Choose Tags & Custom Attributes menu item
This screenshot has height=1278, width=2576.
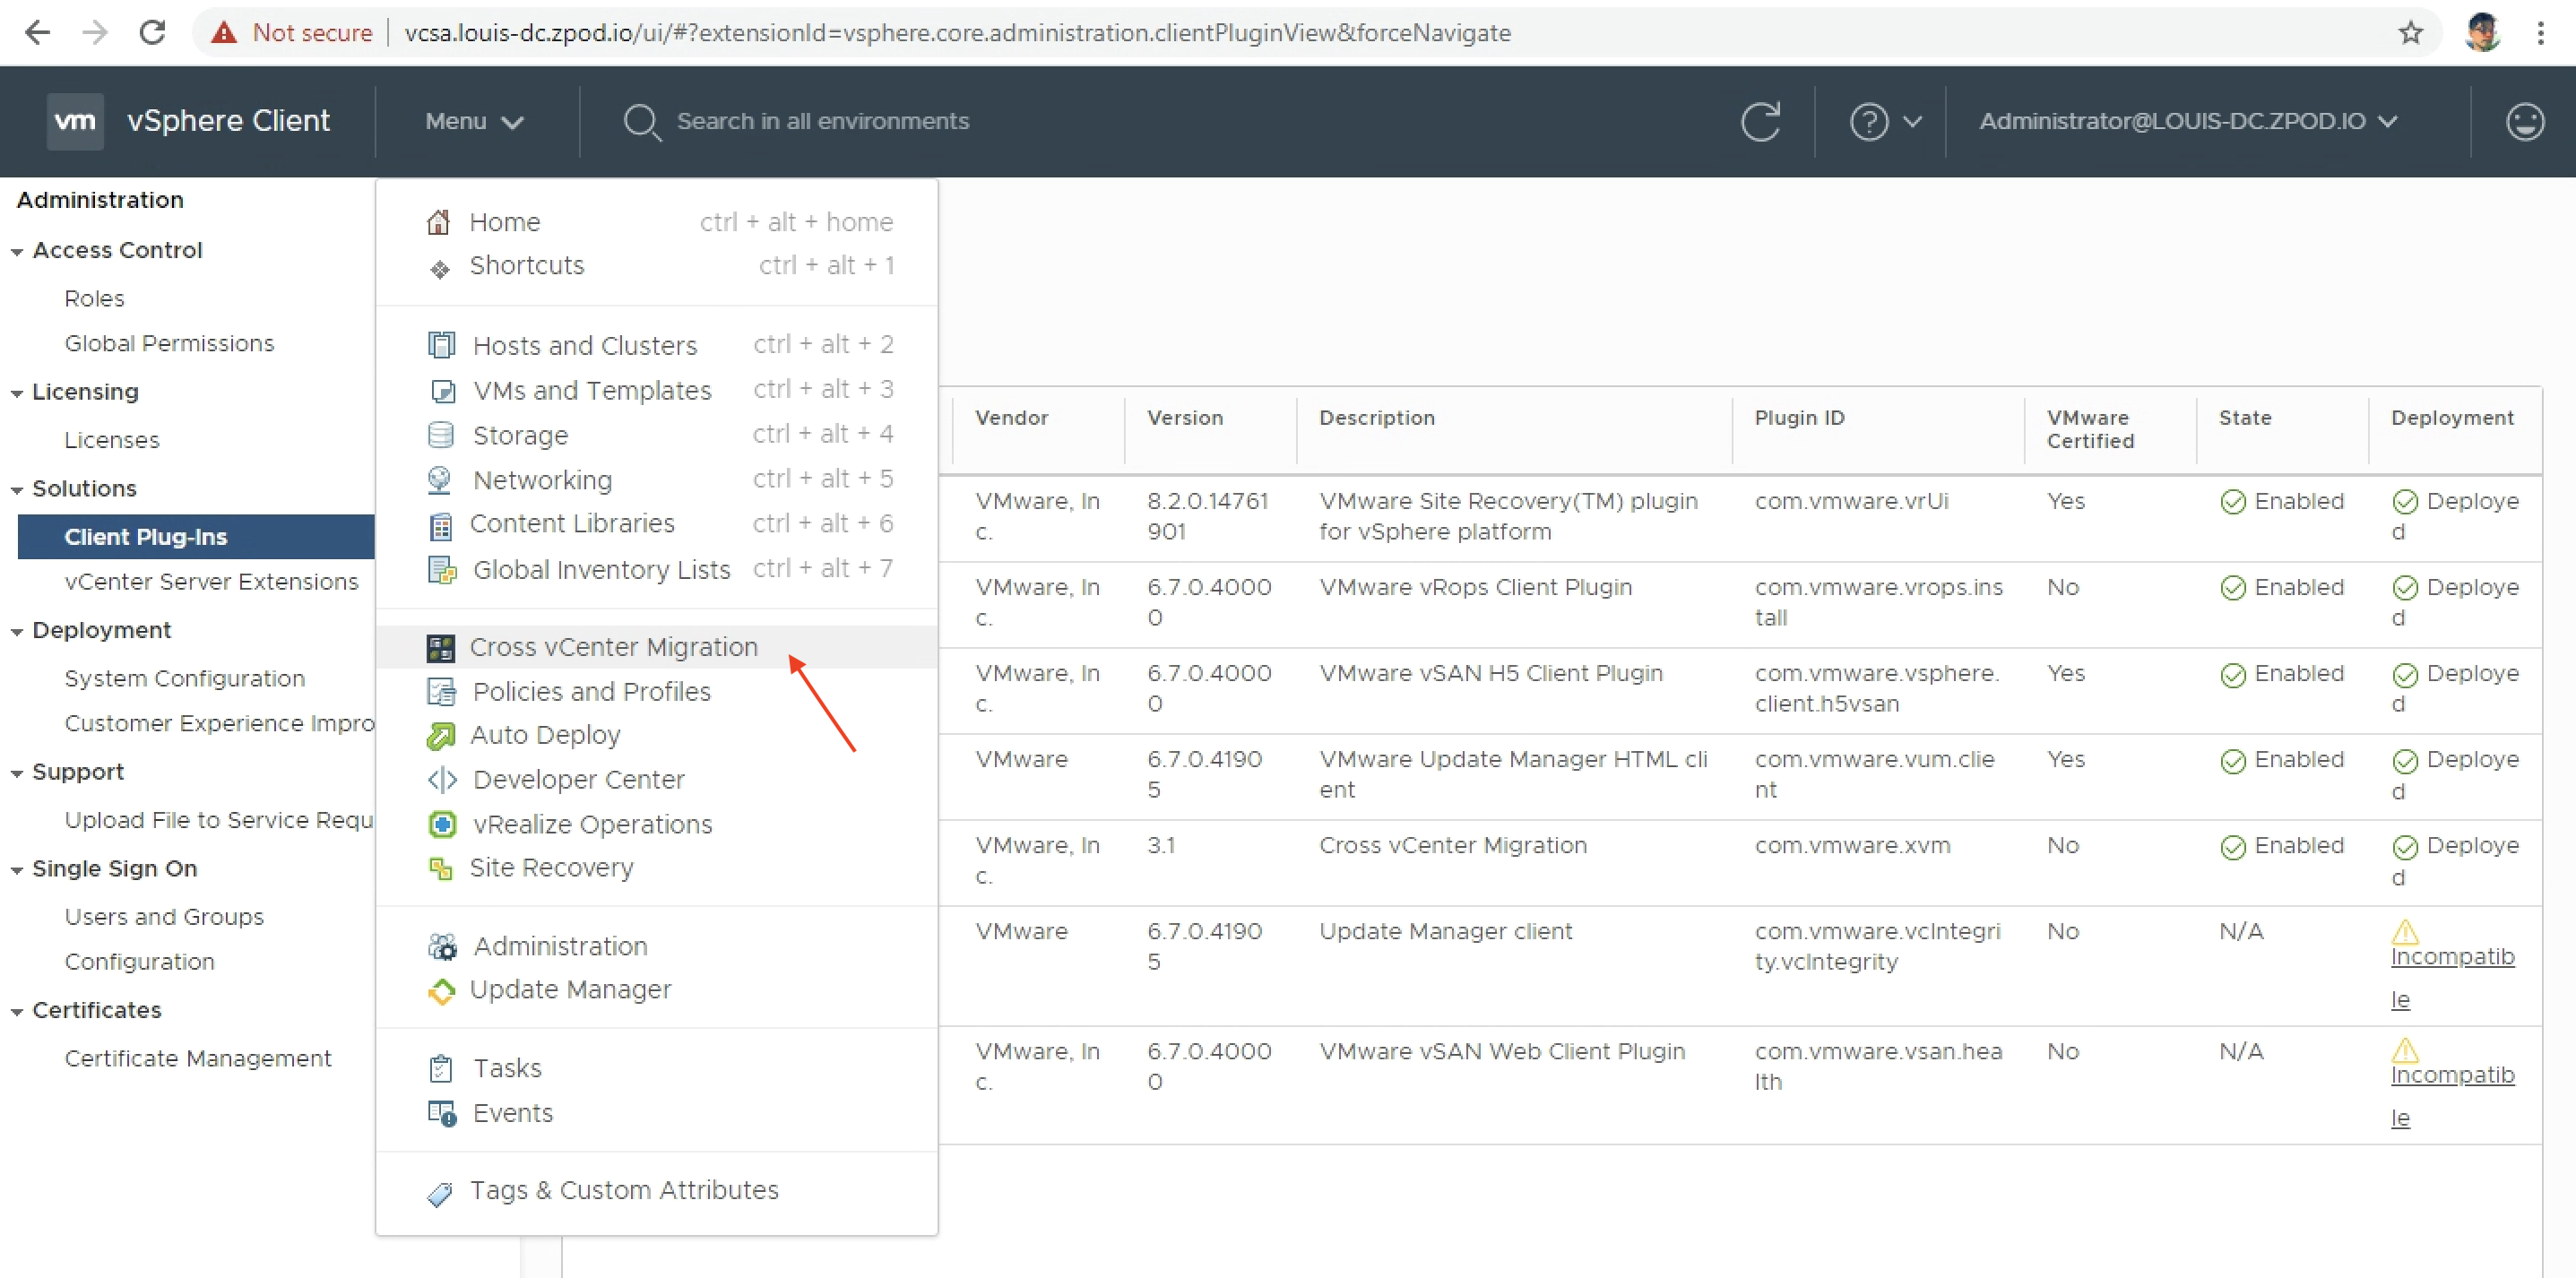pos(623,1190)
